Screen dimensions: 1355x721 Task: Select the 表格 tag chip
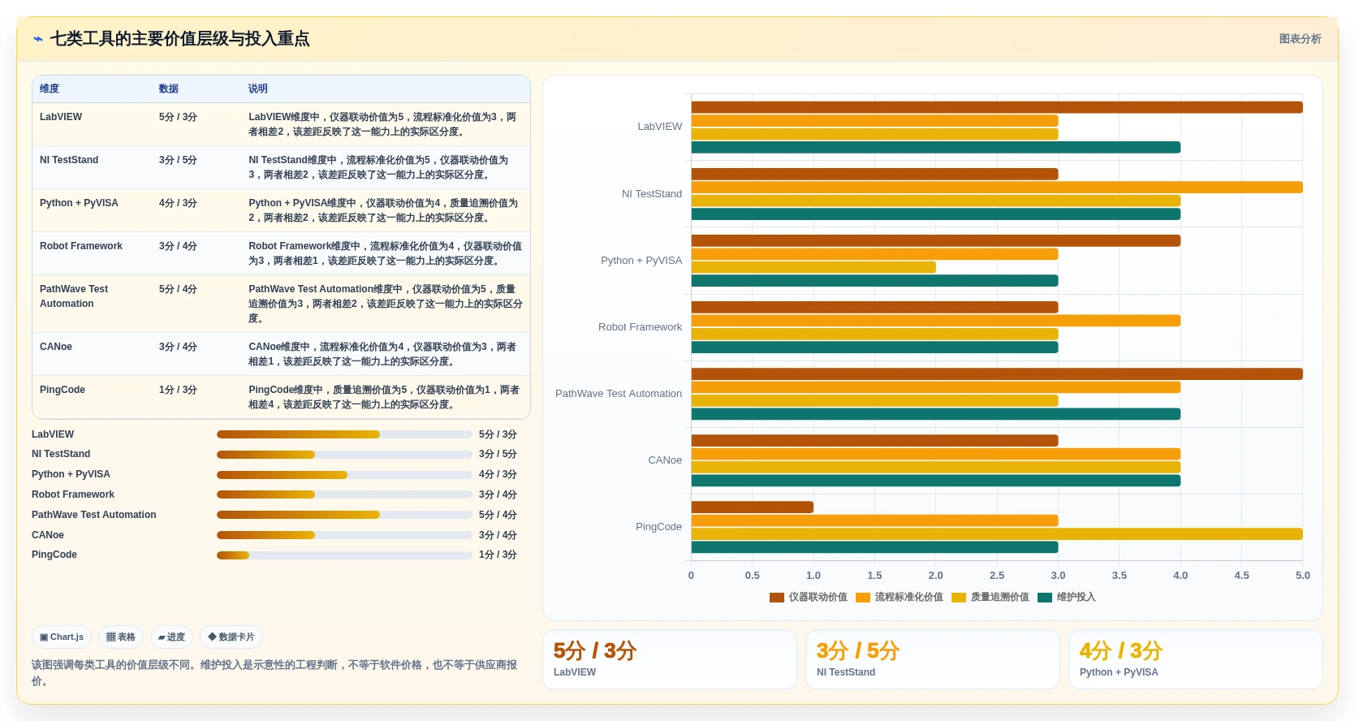coord(121,637)
